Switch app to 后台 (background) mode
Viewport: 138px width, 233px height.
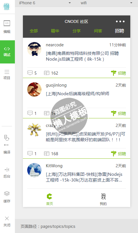7,173
